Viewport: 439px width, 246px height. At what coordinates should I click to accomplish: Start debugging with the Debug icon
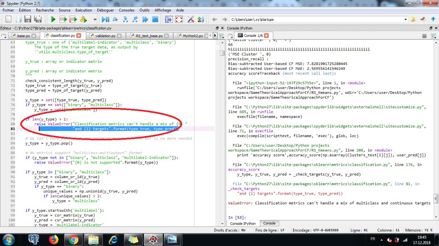click(x=105, y=19)
